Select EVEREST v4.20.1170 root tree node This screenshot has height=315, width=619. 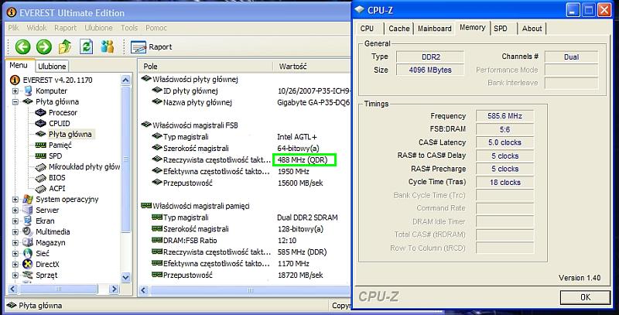(x=57, y=80)
